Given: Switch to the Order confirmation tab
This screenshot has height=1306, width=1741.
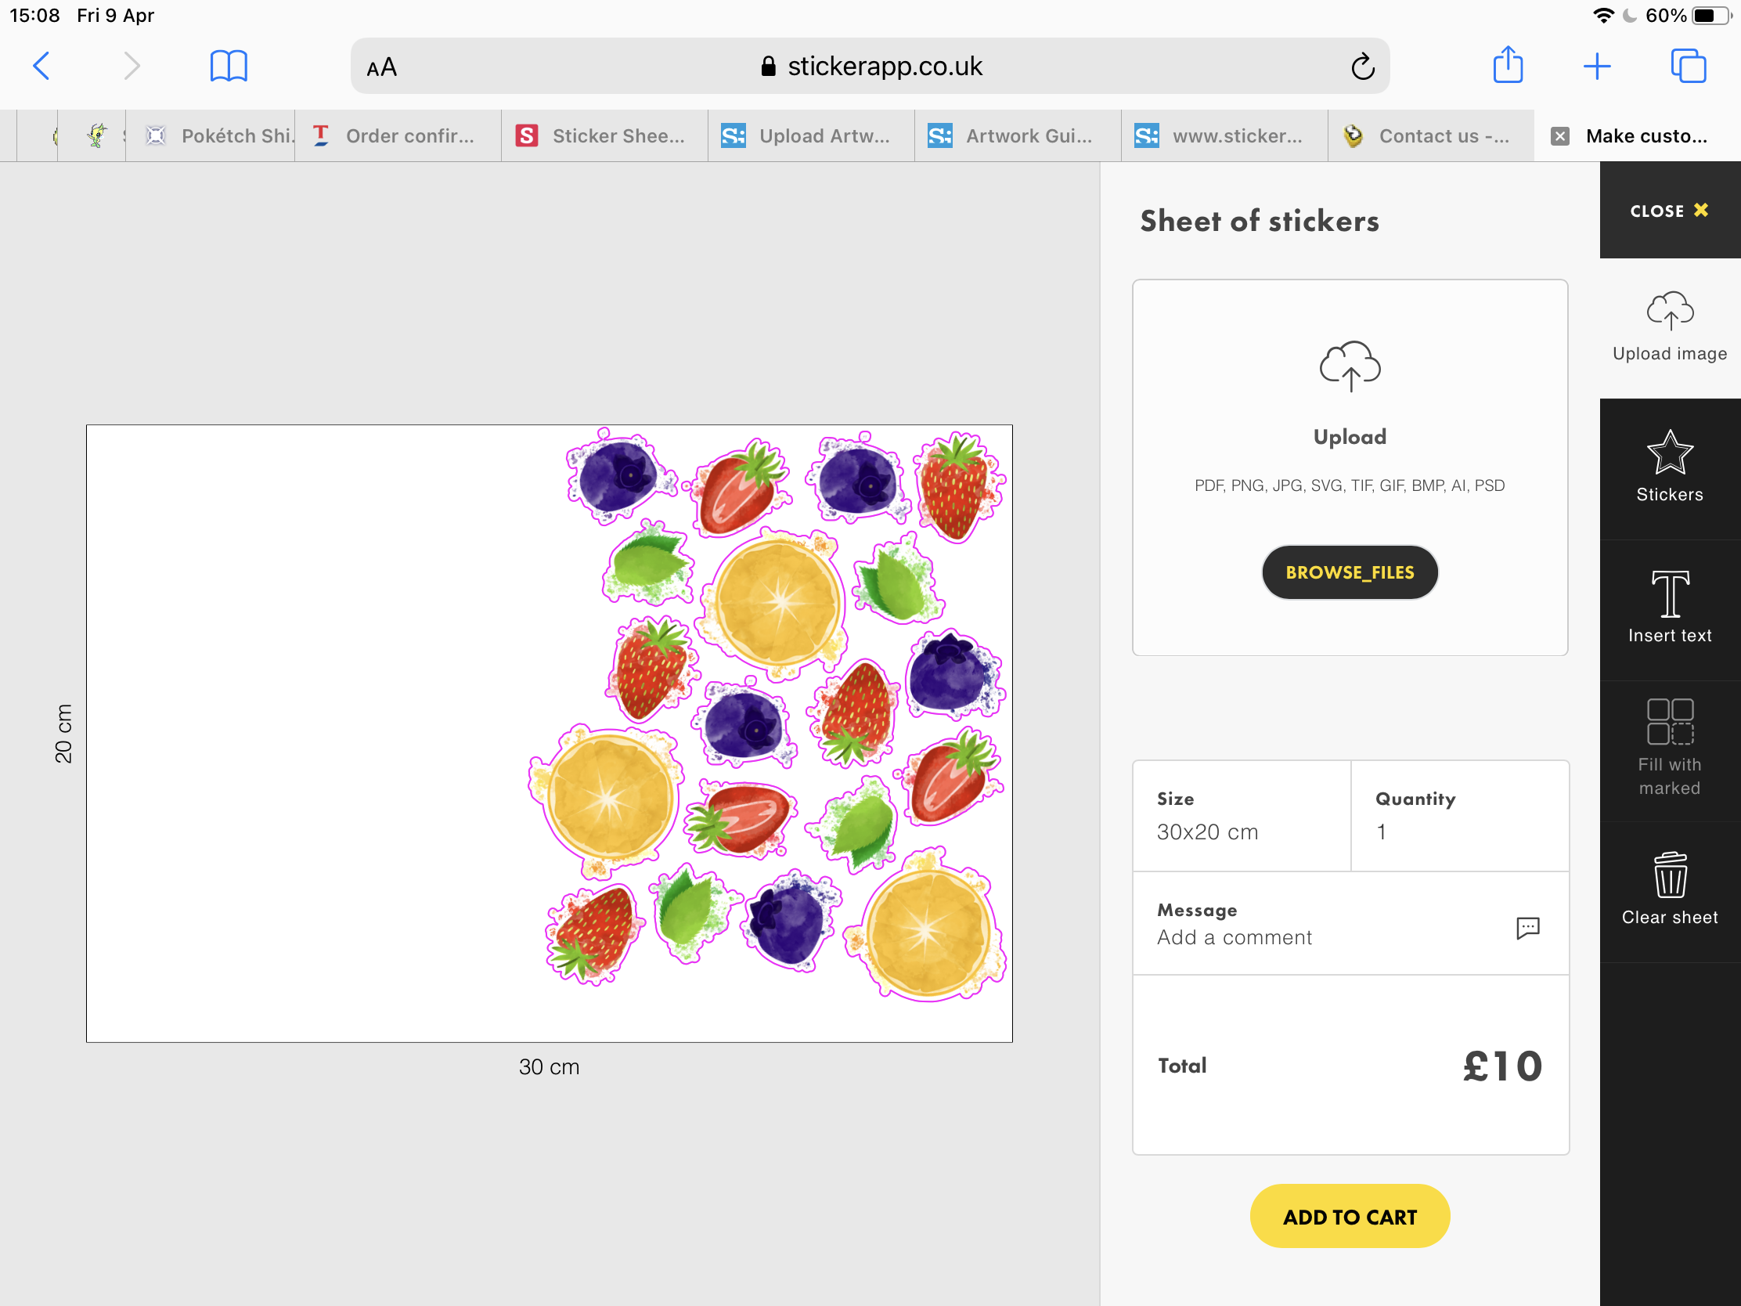Looking at the screenshot, I should [x=398, y=136].
